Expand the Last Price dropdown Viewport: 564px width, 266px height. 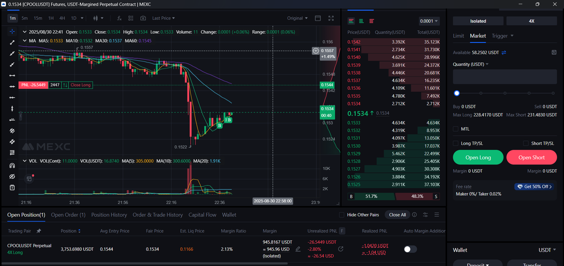click(x=163, y=18)
